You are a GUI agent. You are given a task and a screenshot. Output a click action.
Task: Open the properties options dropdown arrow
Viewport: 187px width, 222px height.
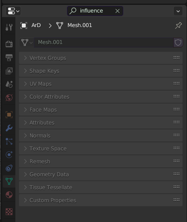coord(178,11)
